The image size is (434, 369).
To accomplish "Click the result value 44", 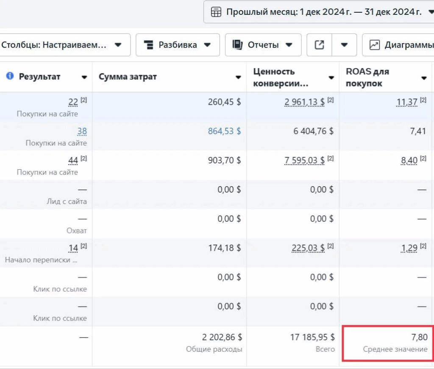I will pyautogui.click(x=73, y=160).
